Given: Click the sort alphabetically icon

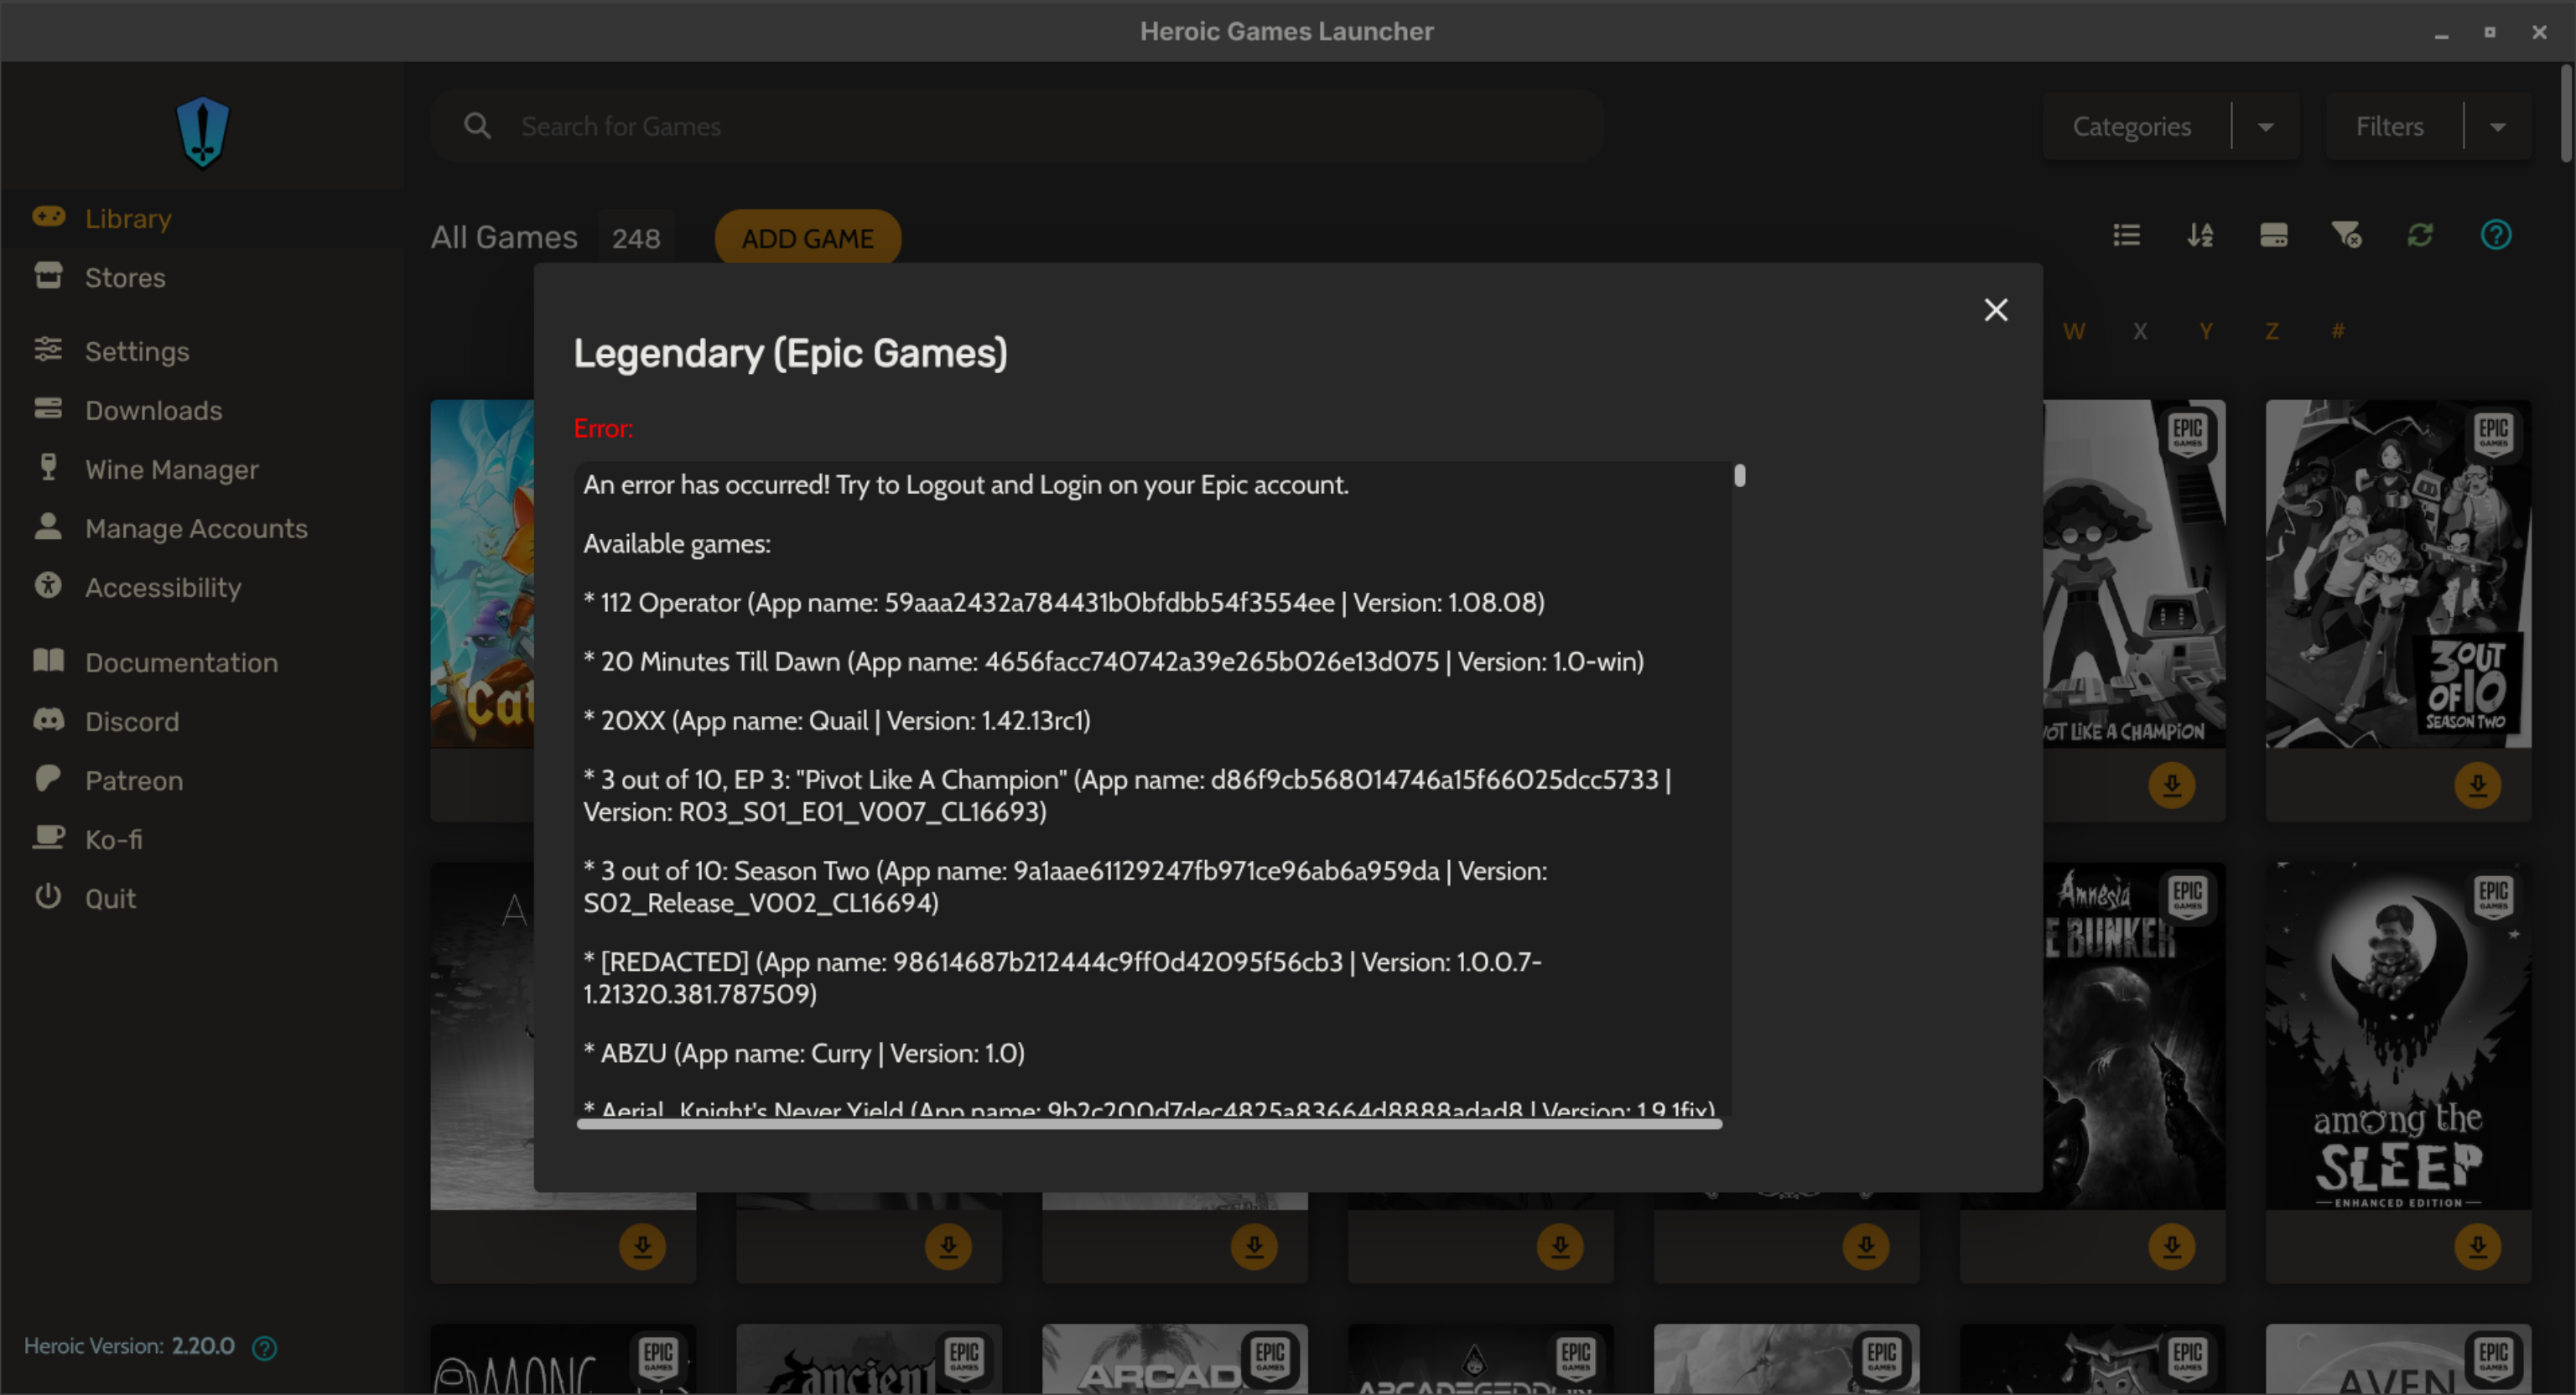Looking at the screenshot, I should point(2199,235).
